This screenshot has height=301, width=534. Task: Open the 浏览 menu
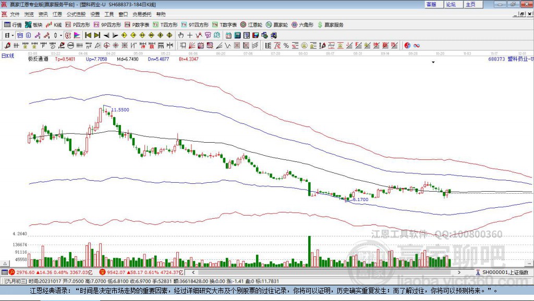(x=29, y=14)
